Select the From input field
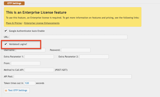Viewport: 160px width, 97px height. tap(25, 63)
